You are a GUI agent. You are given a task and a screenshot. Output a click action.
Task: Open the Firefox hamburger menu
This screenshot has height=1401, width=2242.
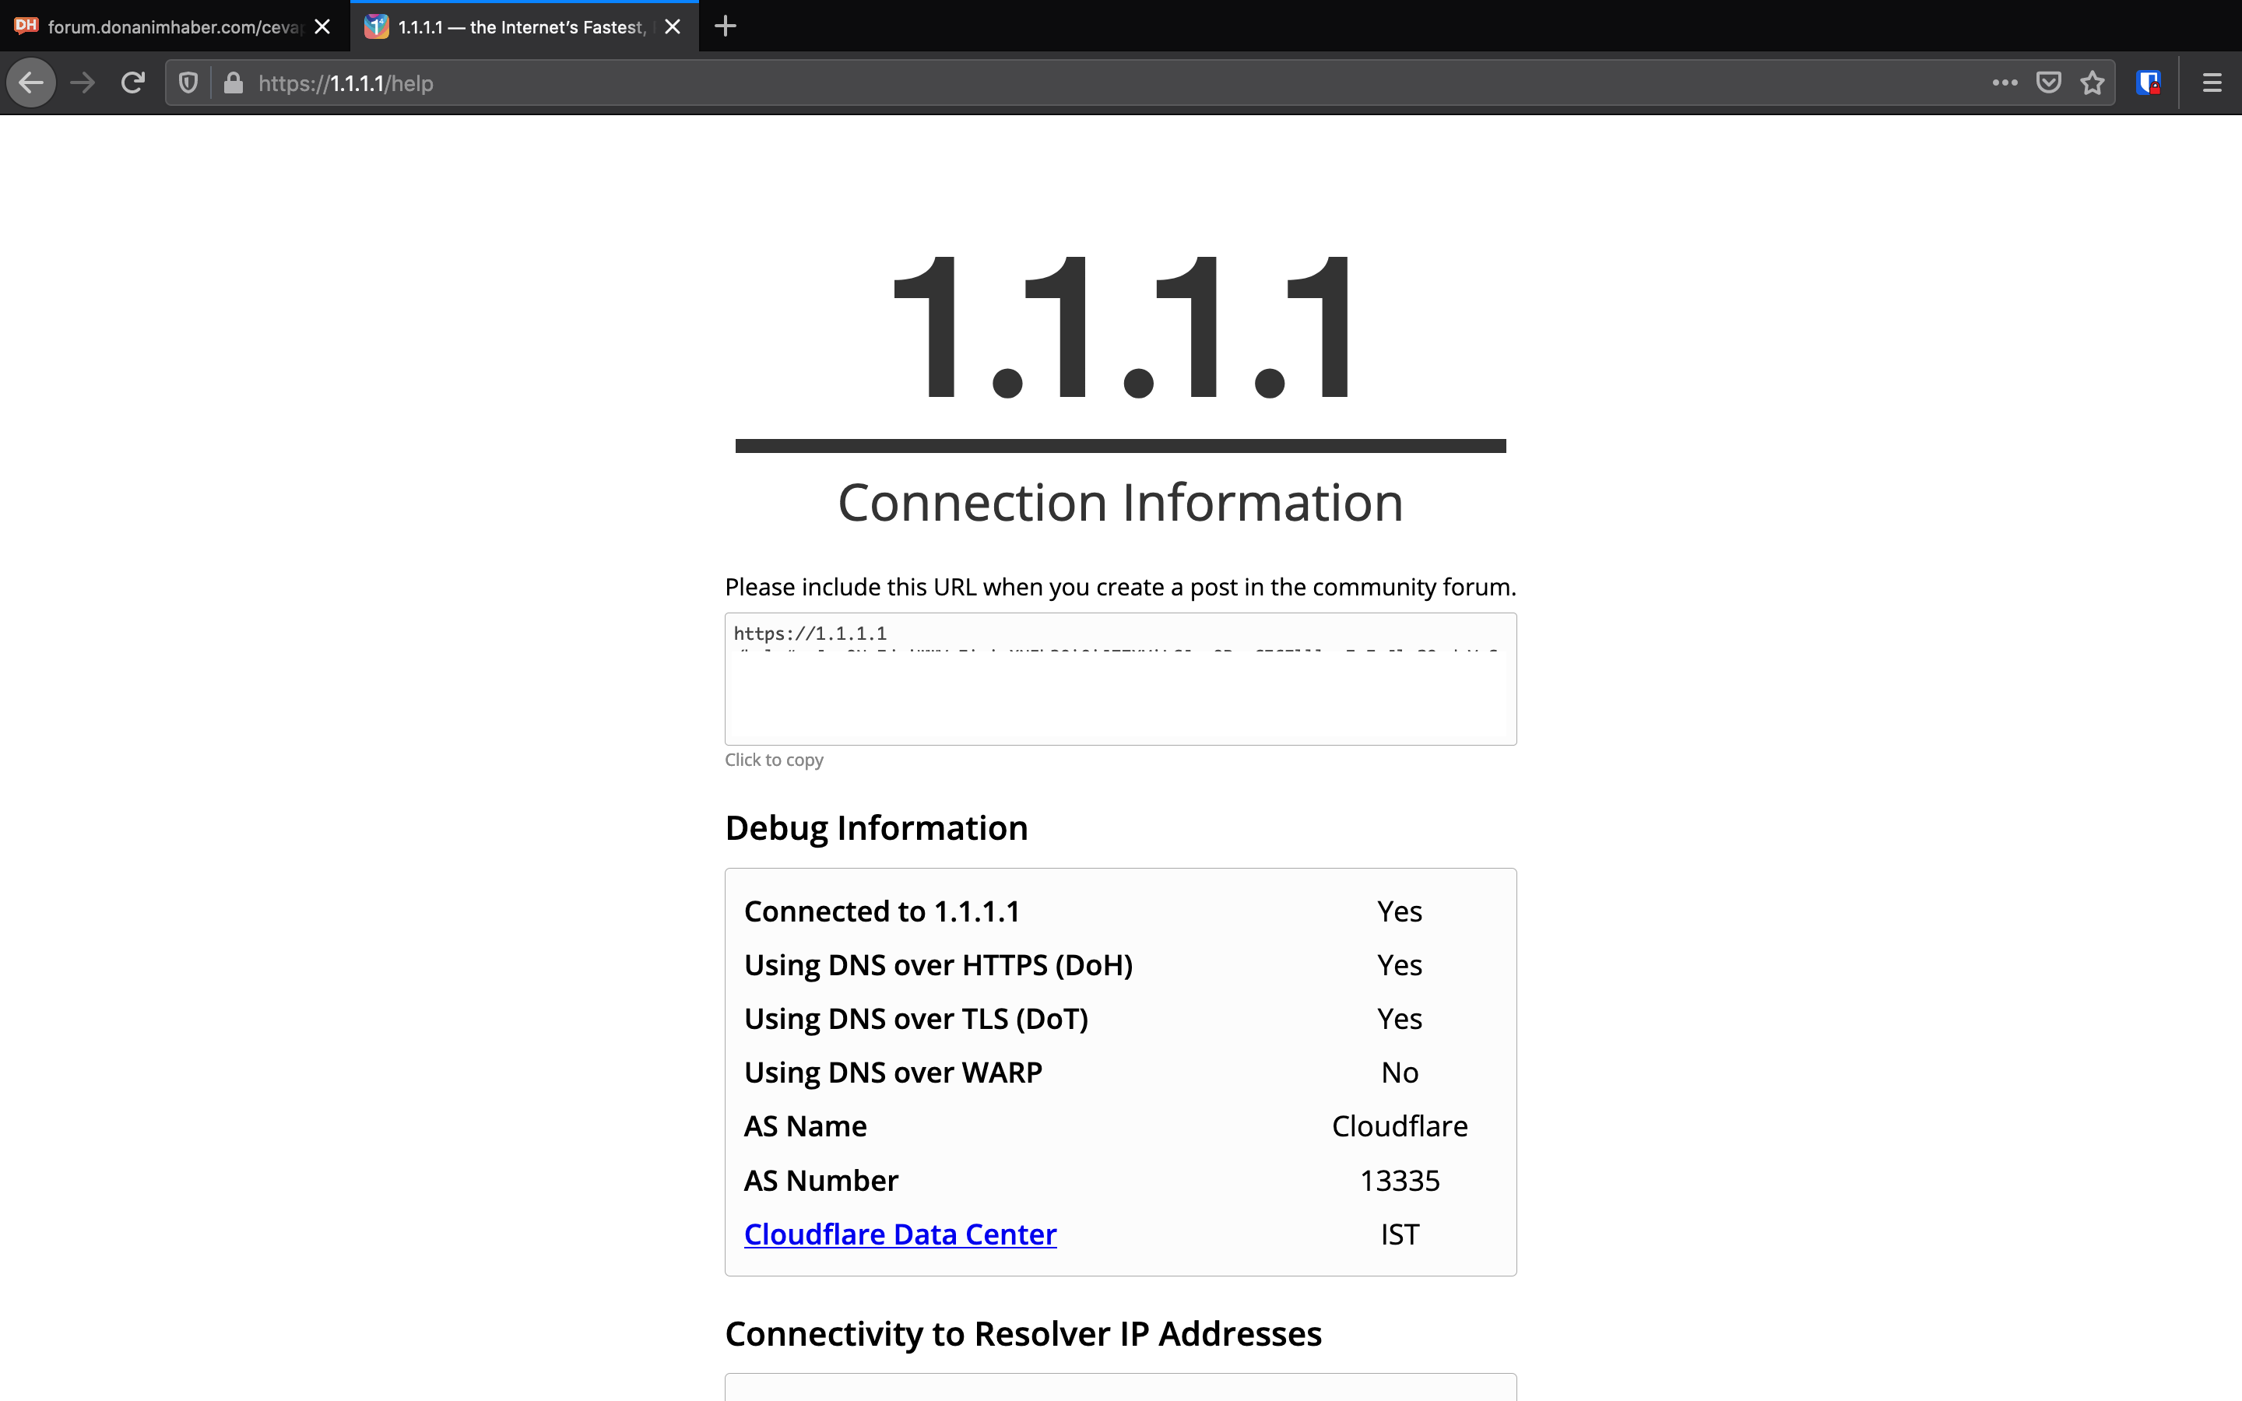click(2212, 83)
